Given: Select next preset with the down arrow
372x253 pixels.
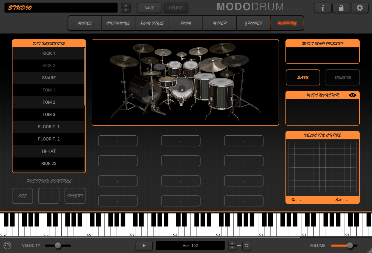Looking at the screenshot, I should coord(126,10).
